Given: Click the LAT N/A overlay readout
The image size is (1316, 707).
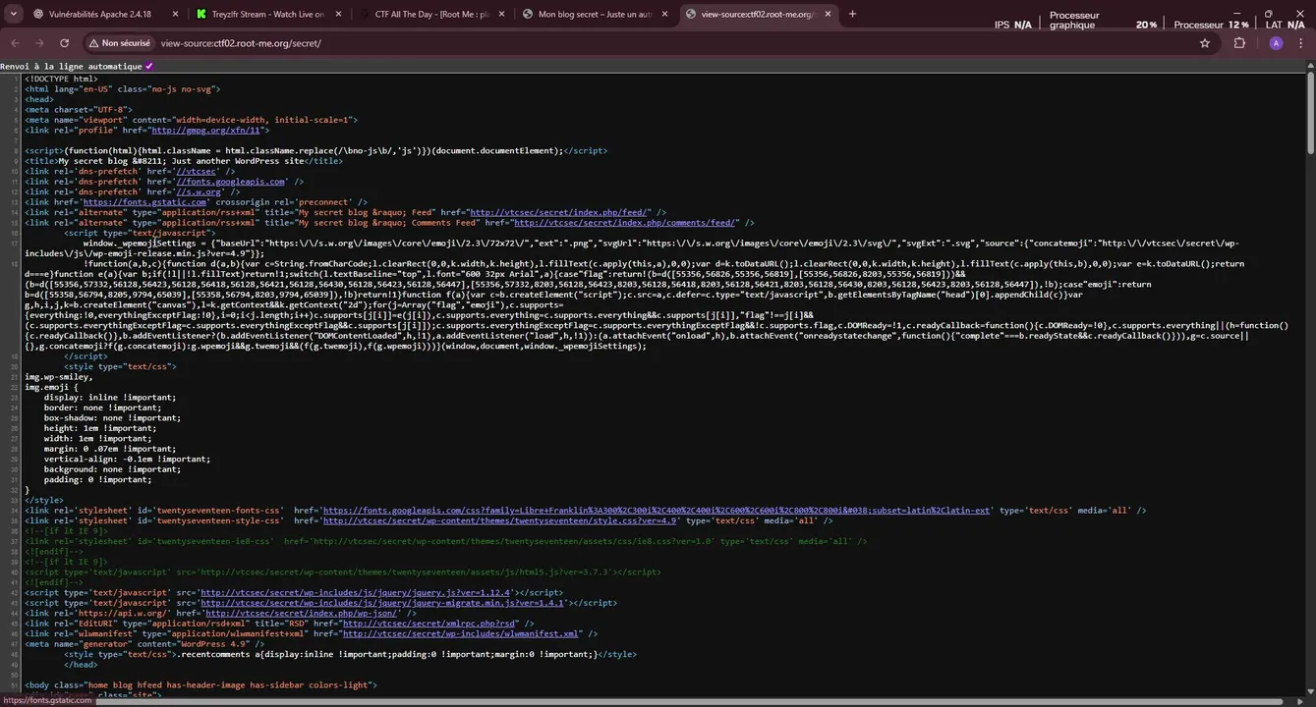Looking at the screenshot, I should tap(1287, 25).
